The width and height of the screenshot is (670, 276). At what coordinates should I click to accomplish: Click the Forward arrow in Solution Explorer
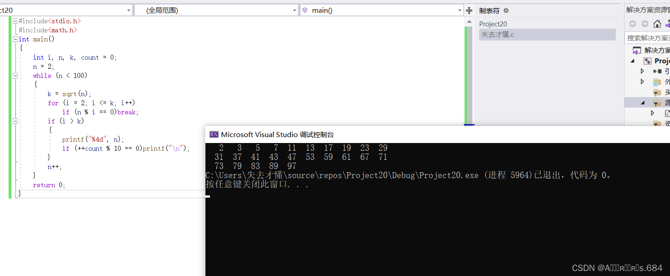[x=645, y=24]
